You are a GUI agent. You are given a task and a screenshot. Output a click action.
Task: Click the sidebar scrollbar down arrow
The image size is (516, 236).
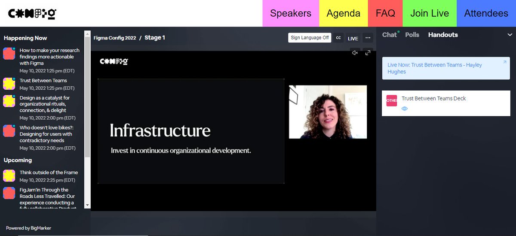click(88, 205)
